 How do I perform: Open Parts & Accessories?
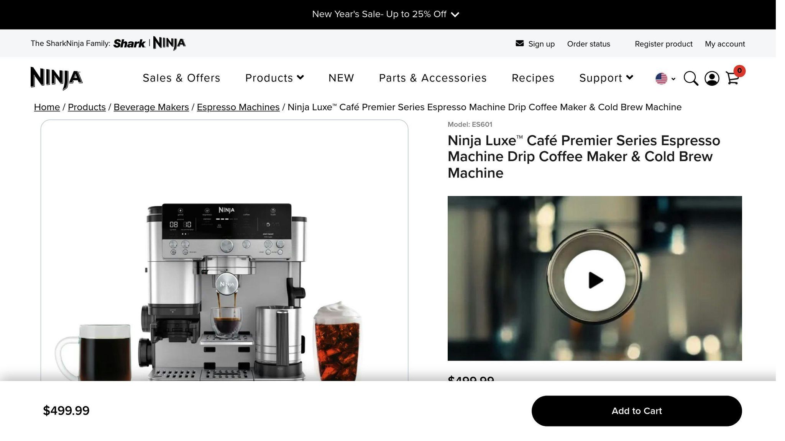[433, 78]
